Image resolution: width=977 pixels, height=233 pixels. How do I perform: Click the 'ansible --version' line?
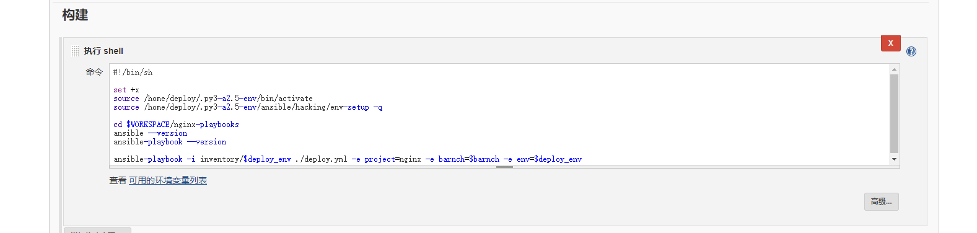[x=150, y=133]
